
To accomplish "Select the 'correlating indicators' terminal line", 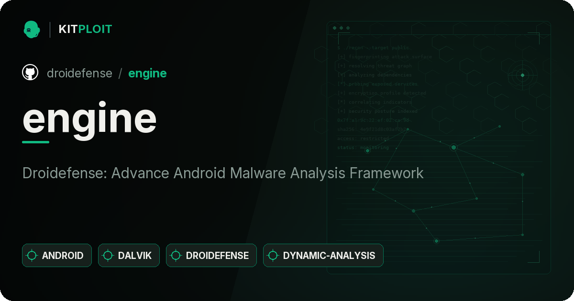I will pyautogui.click(x=374, y=102).
